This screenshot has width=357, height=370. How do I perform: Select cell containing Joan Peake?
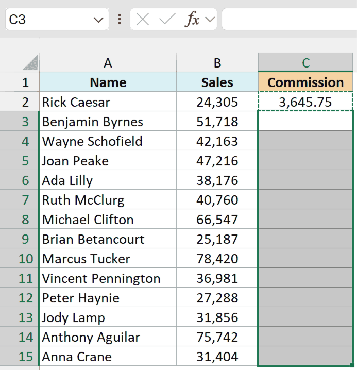(x=108, y=160)
